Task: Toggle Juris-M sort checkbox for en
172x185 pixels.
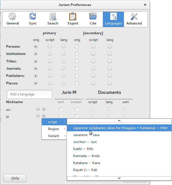Action: pyautogui.click(x=61, y=109)
